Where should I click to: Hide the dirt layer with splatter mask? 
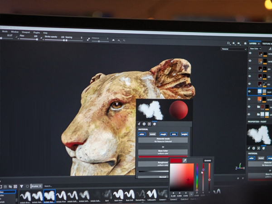pos(250,84)
